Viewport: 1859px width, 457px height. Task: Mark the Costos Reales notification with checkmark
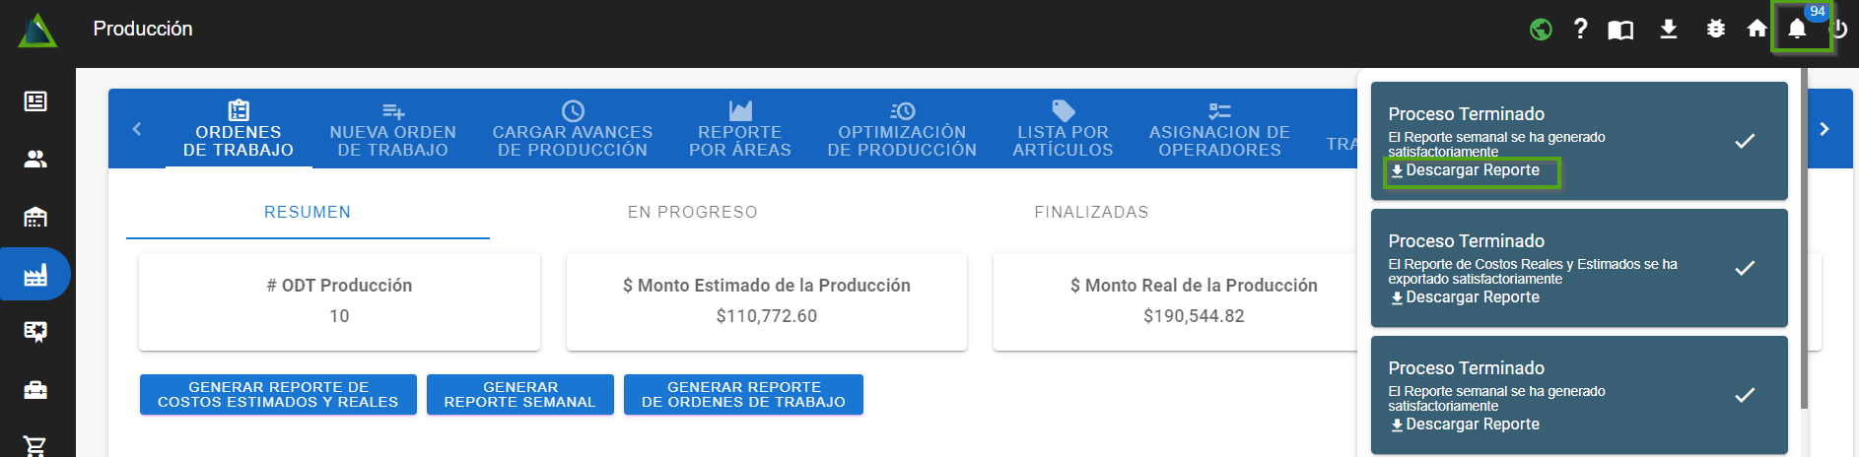pos(1744,268)
